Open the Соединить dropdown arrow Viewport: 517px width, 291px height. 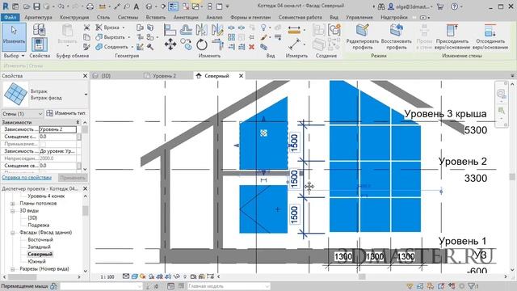132,47
